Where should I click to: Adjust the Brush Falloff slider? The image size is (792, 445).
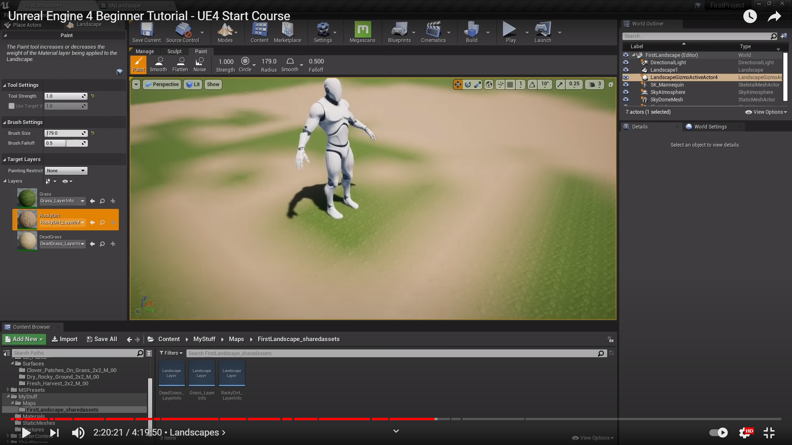click(66, 143)
